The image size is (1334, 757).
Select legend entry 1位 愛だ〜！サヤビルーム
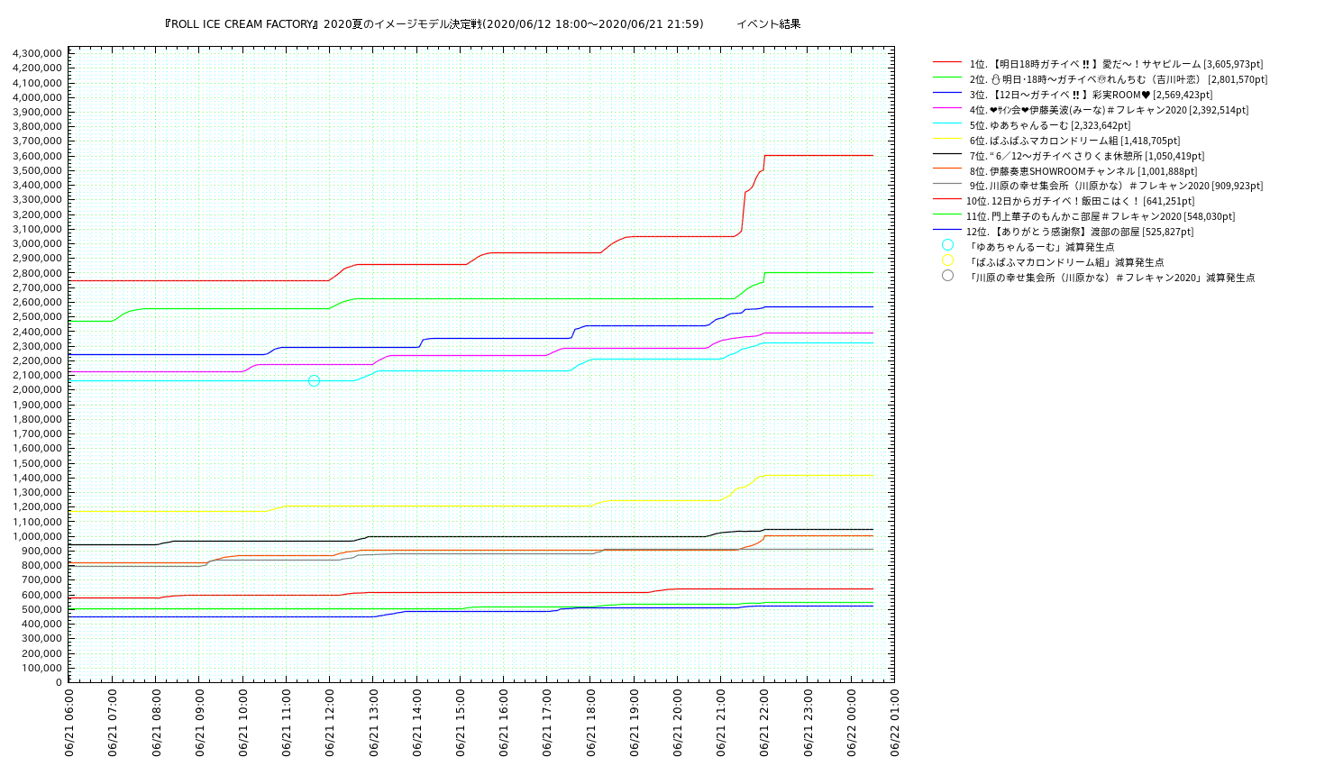pyautogui.click(x=1116, y=64)
